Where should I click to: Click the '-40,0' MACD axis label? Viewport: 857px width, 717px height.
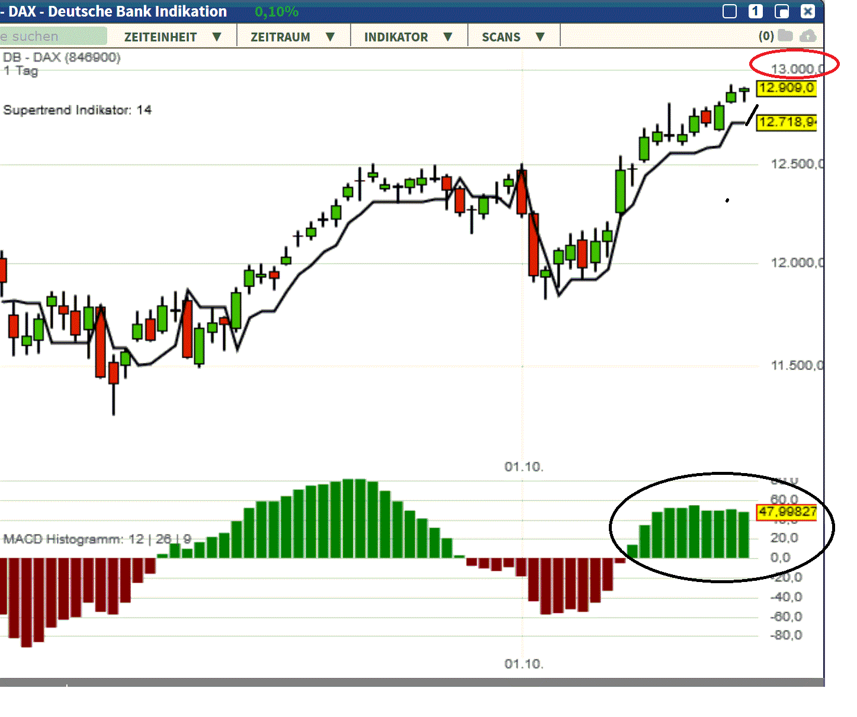(787, 597)
